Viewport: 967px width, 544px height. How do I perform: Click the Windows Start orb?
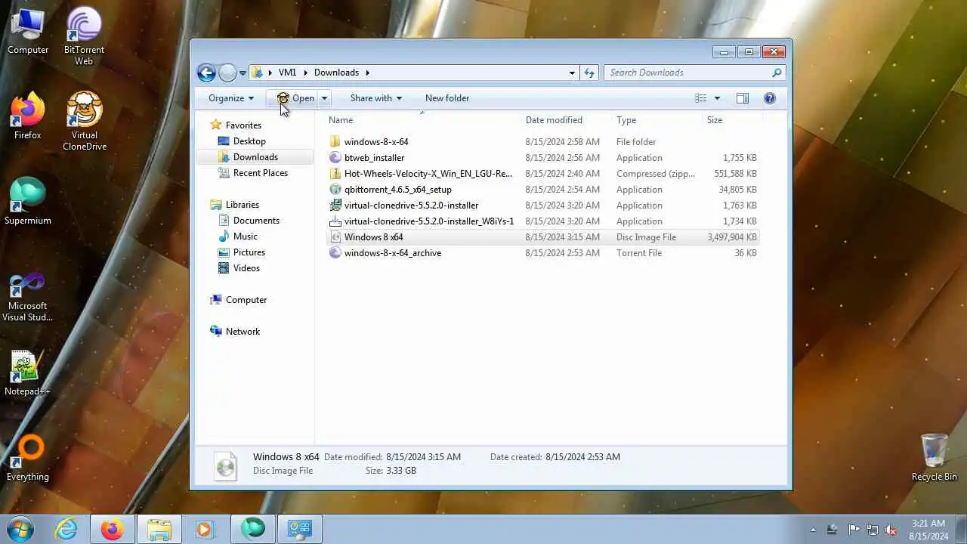coord(20,529)
